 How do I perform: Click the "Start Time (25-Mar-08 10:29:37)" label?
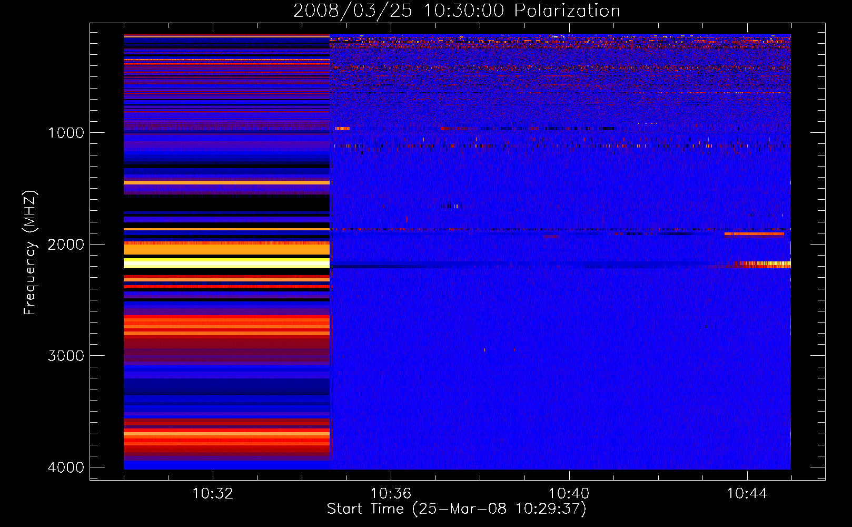457,509
